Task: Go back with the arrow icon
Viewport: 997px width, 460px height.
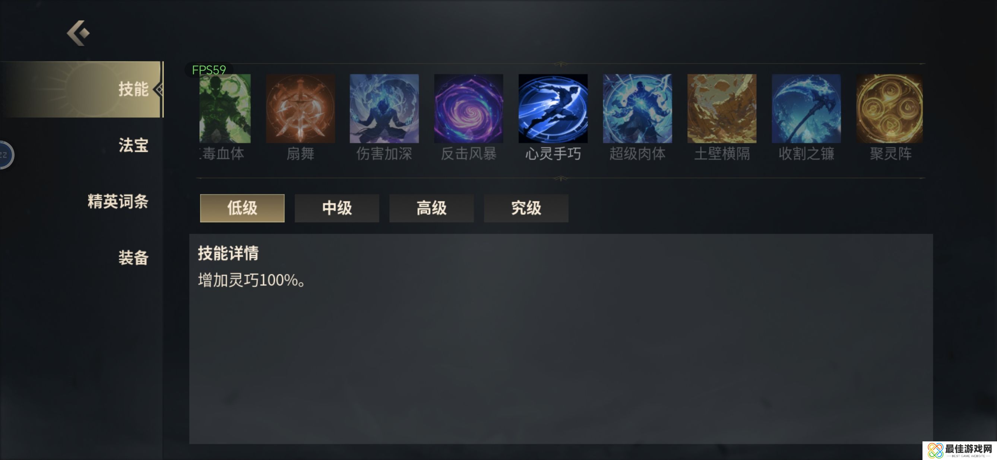Action: (x=78, y=33)
